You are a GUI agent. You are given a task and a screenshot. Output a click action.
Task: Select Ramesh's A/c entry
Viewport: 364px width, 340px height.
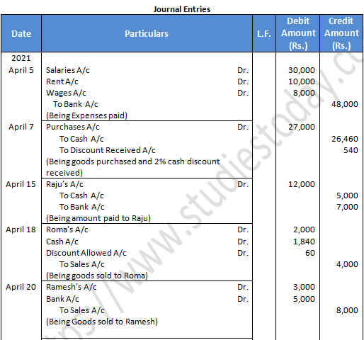72,287
